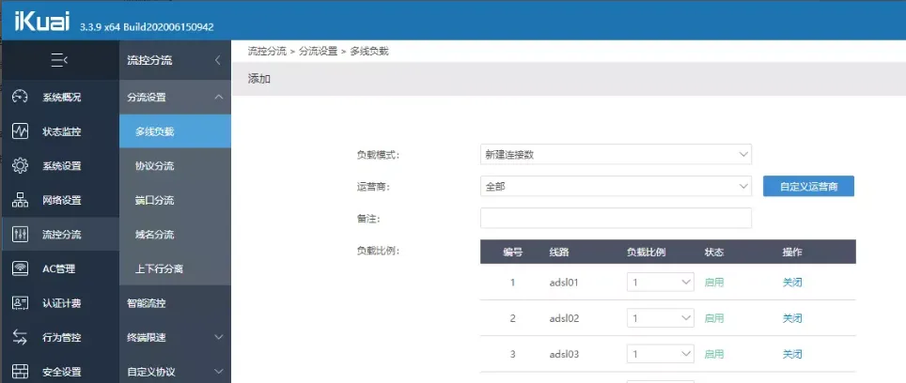This screenshot has width=906, height=383.
Task: Click the 多线负载 breadcrumb text
Action: click(369, 51)
